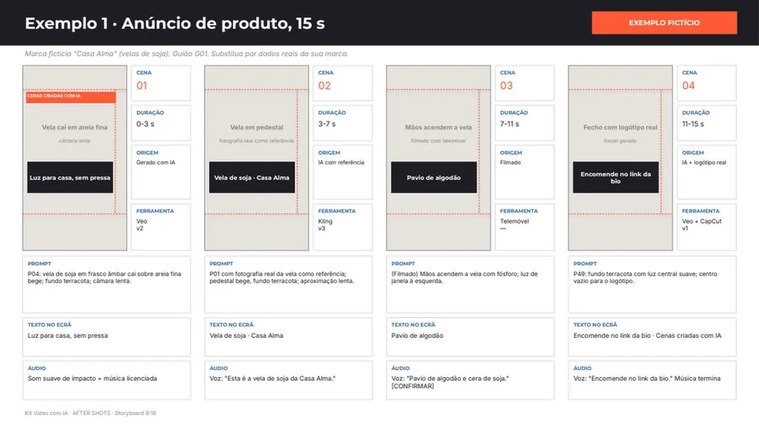Open the 'Vela cai em areia fina' frame thumbnail
This screenshot has height=427, width=759.
(x=74, y=158)
